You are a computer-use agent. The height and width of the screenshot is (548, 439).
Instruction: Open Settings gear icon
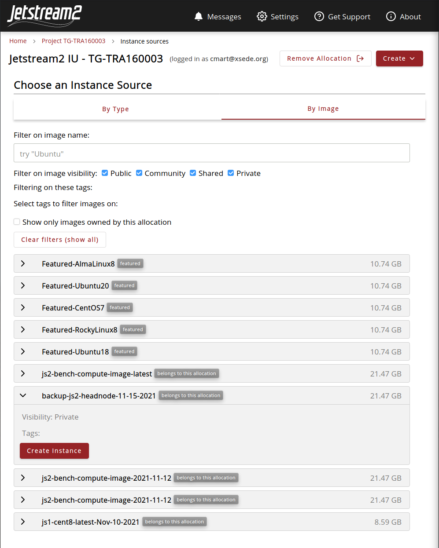262,16
